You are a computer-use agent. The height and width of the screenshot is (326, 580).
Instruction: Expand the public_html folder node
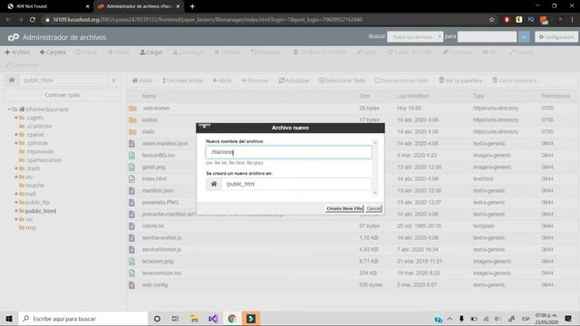[x=16, y=211]
